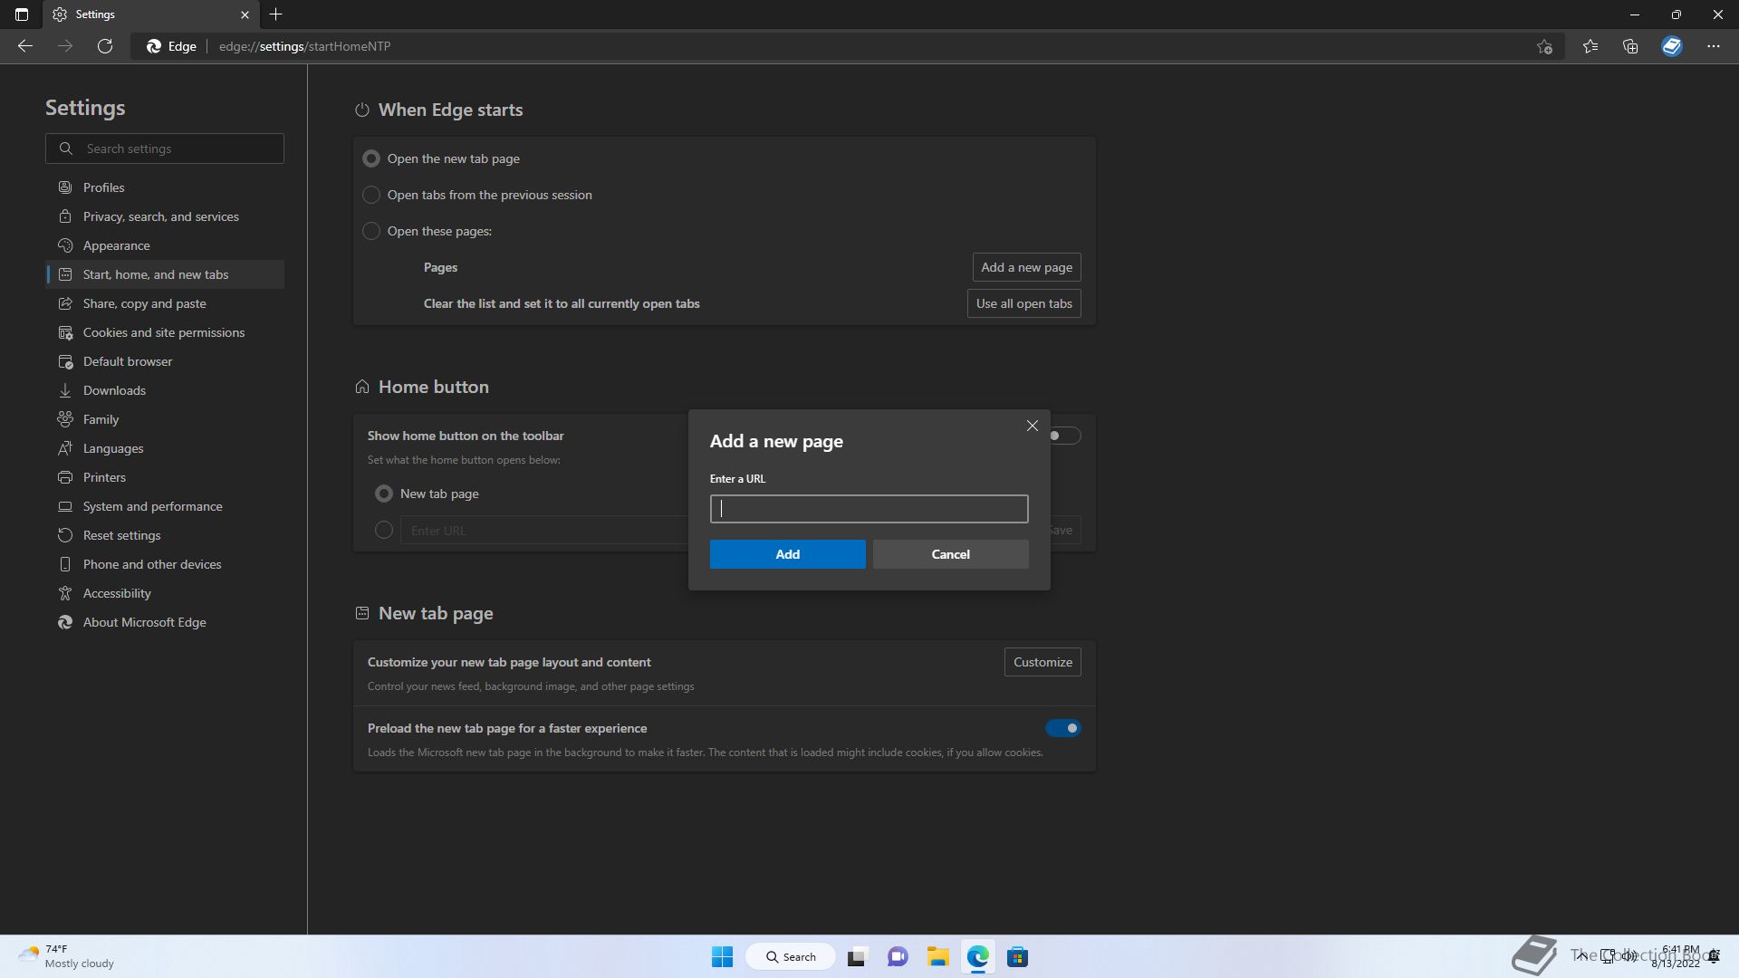Click Customize new tab page button
The image size is (1739, 978).
point(1042,662)
